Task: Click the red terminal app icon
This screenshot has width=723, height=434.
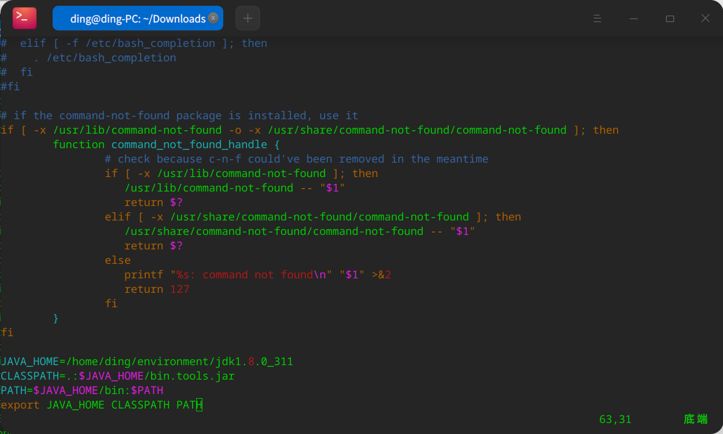Action: (x=24, y=19)
